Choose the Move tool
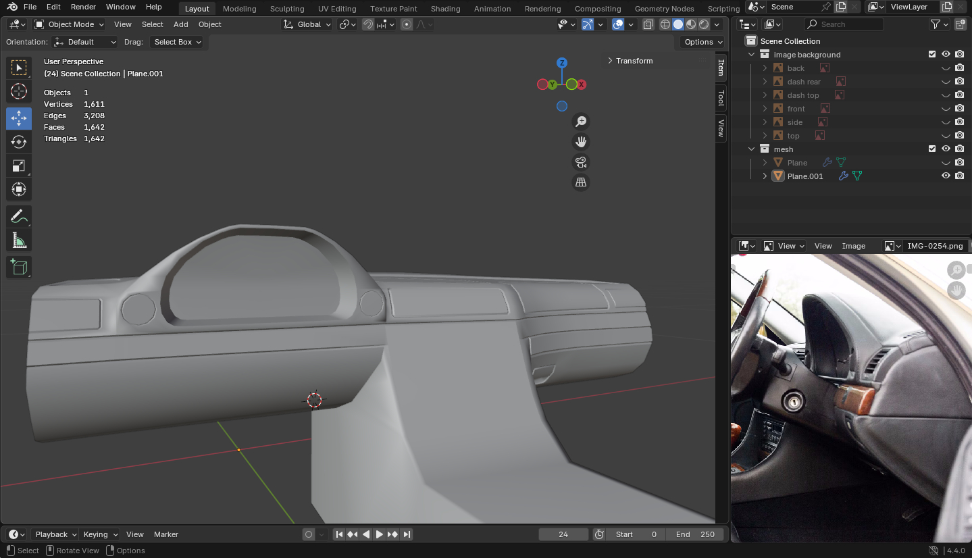The image size is (972, 558). tap(19, 118)
